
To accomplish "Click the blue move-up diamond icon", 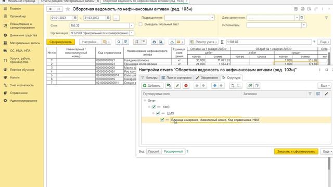I will pos(215,86).
